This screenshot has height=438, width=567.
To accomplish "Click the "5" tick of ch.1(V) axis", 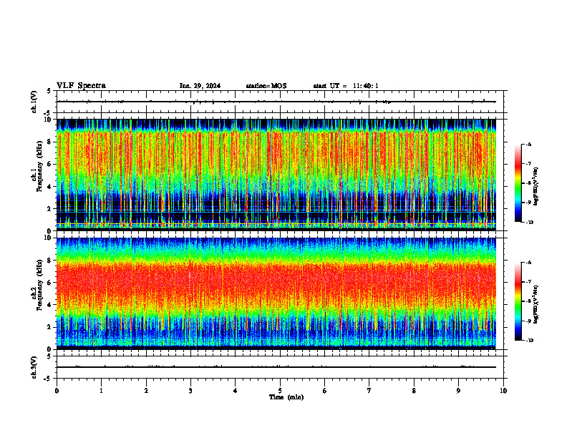I will [x=49, y=91].
